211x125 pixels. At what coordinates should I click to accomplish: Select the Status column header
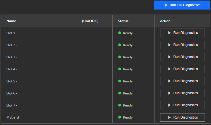pyautogui.click(x=123, y=21)
